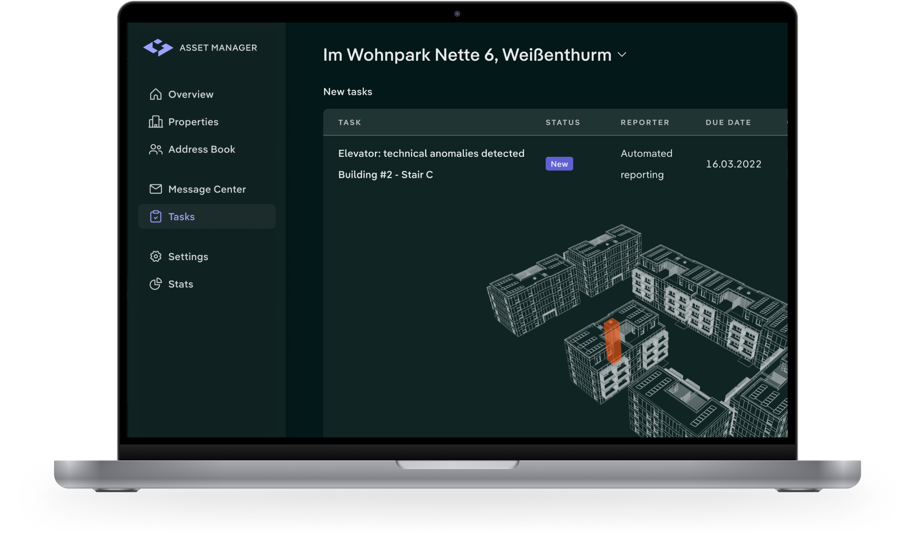Click the Asset Manager logo icon
This screenshot has width=915, height=537.
158,48
